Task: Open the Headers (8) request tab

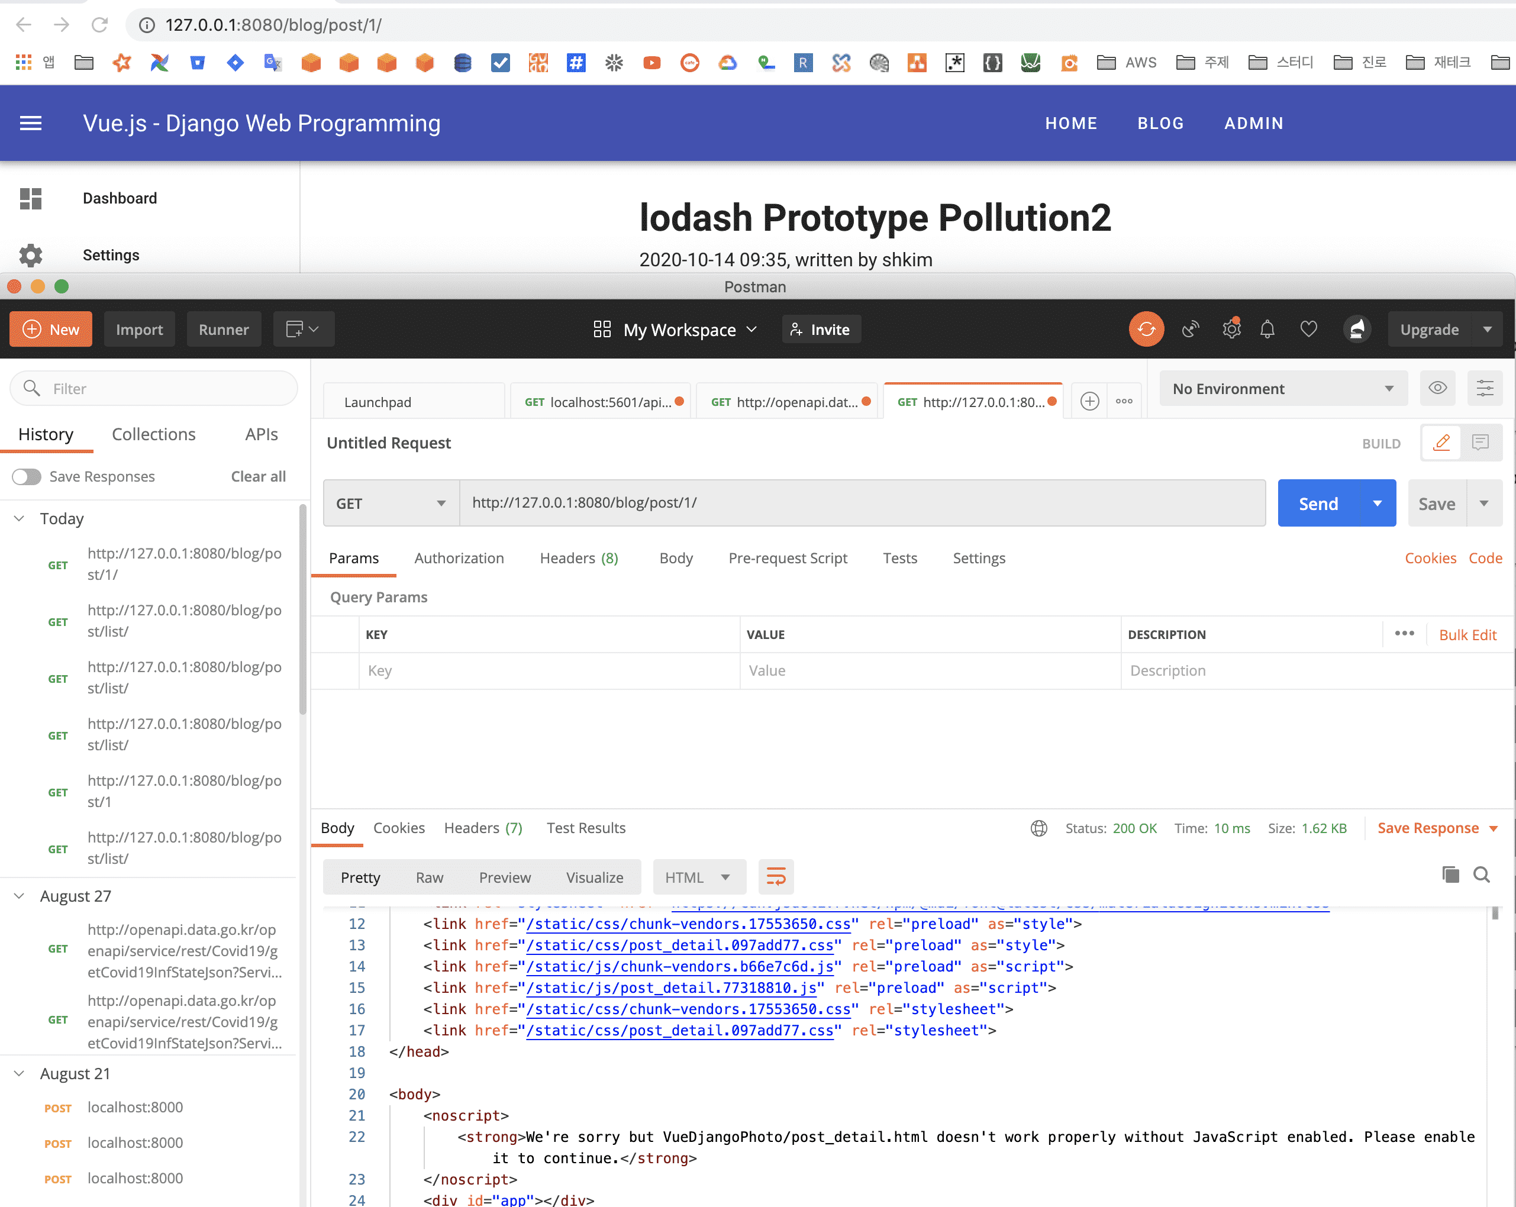Action: pos(579,558)
